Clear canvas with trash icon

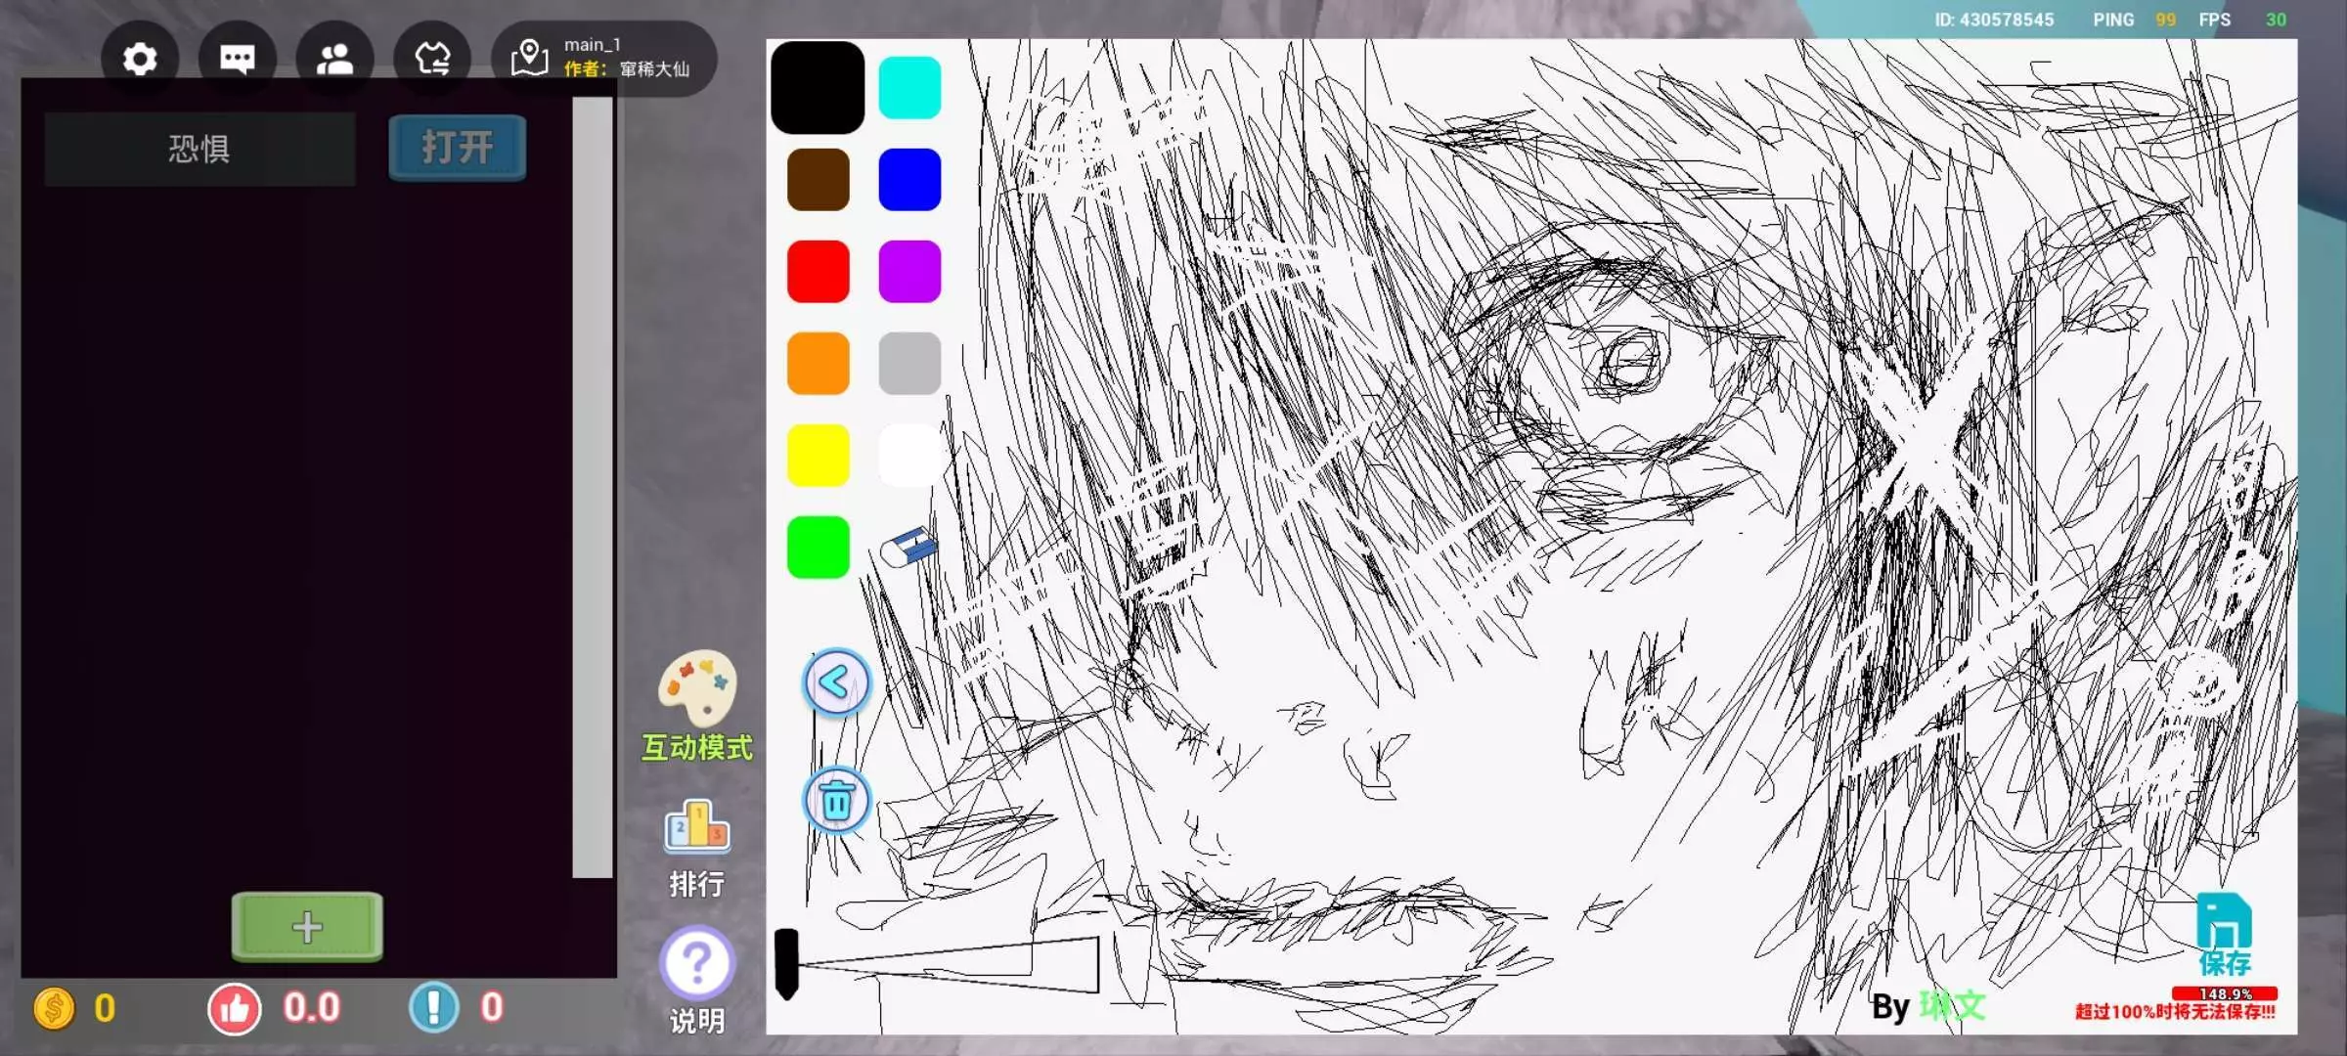click(836, 802)
